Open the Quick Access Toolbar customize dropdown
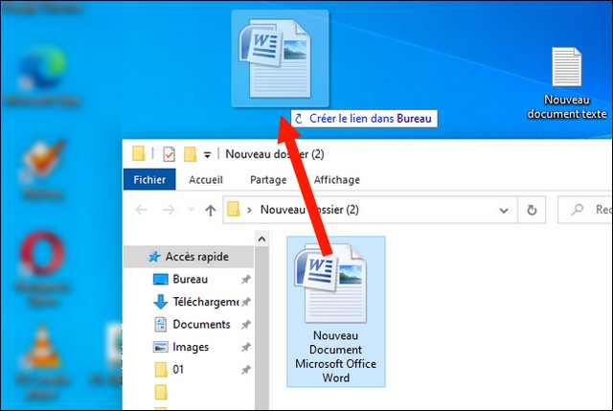 click(x=207, y=155)
